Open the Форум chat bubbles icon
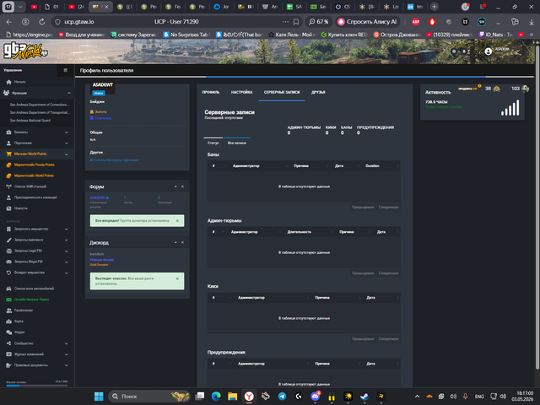540x405 pixels. pyautogui.click(x=9, y=332)
